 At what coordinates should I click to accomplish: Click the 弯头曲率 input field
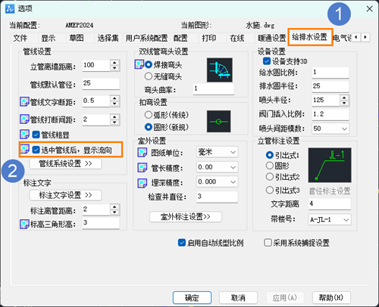(214, 88)
